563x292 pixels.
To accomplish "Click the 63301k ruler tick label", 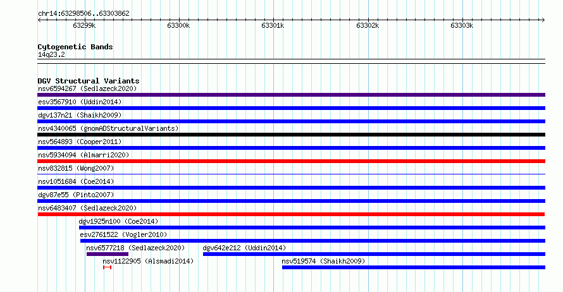I will point(273,26).
